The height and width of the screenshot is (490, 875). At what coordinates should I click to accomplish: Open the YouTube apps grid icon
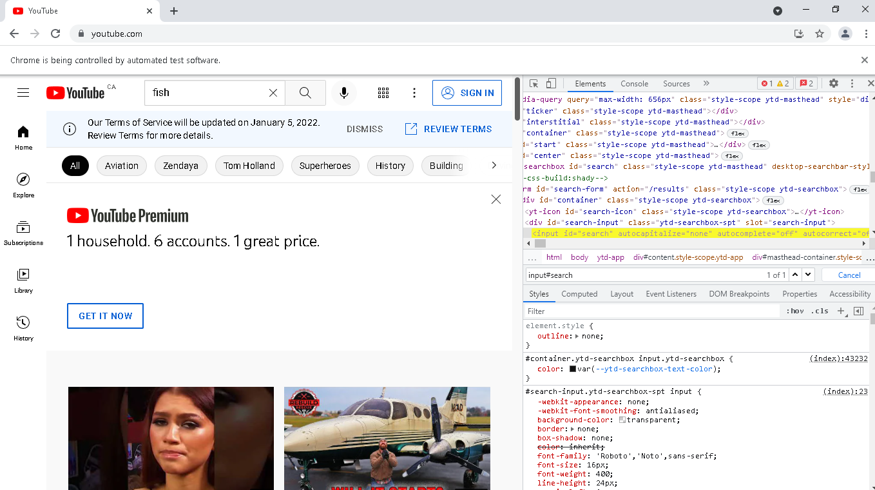point(383,93)
